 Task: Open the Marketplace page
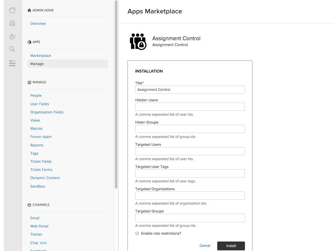[40, 56]
